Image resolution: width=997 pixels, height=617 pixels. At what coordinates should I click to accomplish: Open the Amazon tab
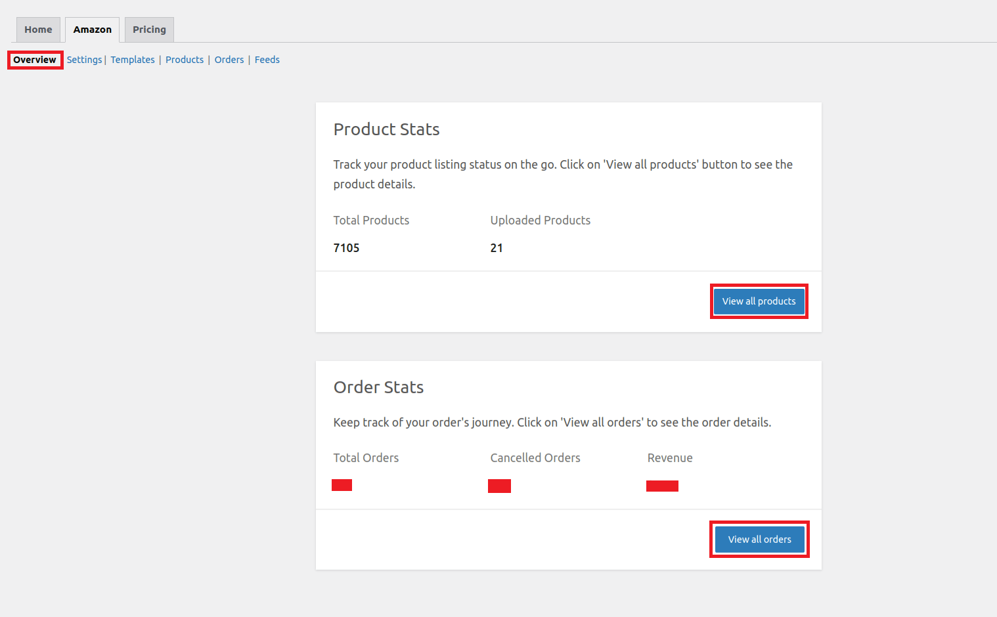[x=92, y=30]
